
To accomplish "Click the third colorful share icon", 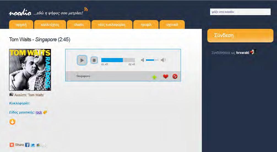I will pos(38,145).
